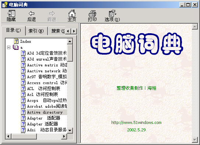Click the tree's vertical scrollbar down arrow
Image resolution: width=200 pixels, height=145 pixels.
coord(70,131)
